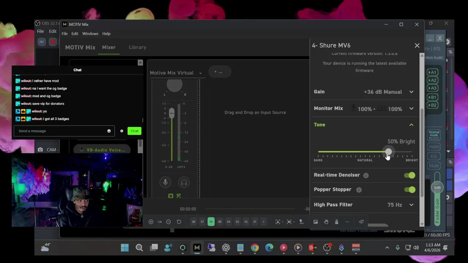Toggle the A3 bus in Voicemeeter

click(433, 88)
